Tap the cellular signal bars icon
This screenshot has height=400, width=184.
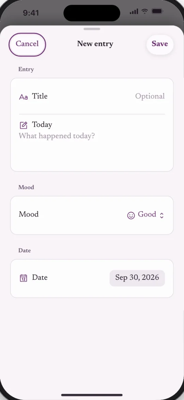coord(134,12)
